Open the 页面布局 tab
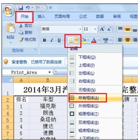 tap(62, 16)
